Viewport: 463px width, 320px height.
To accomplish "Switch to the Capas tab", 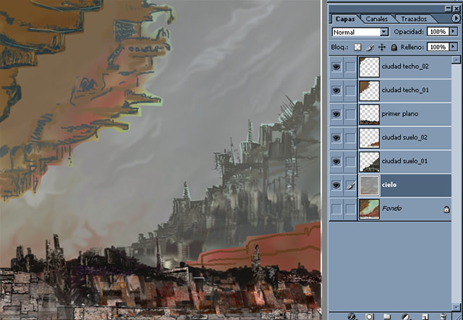I will [x=345, y=20].
